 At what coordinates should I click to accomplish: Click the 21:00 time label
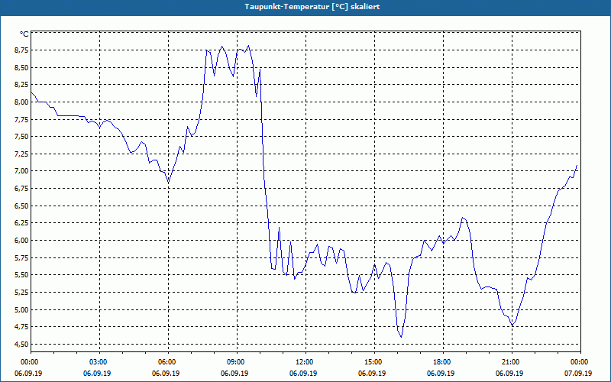pos(511,362)
